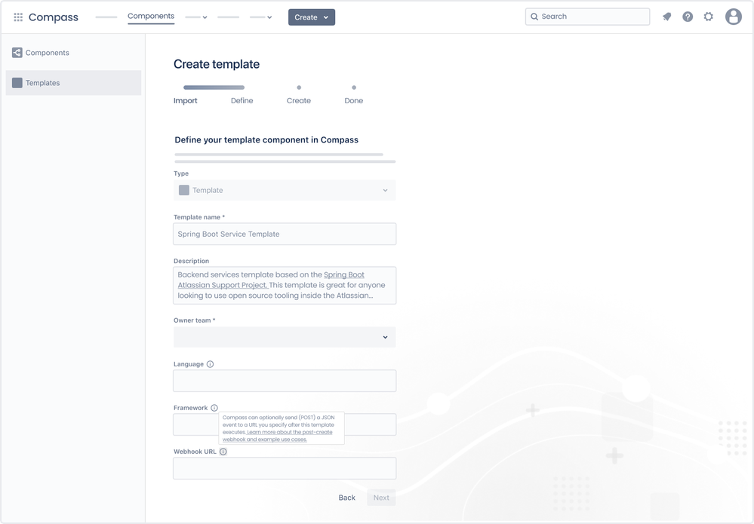The width and height of the screenshot is (754, 524).
Task: Click the Done step label
Action: (354, 101)
